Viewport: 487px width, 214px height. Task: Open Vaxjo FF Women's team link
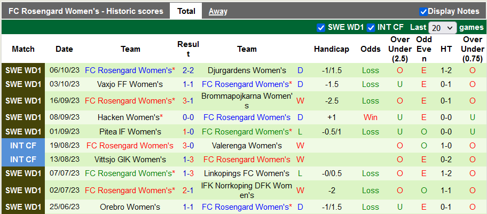coord(130,84)
